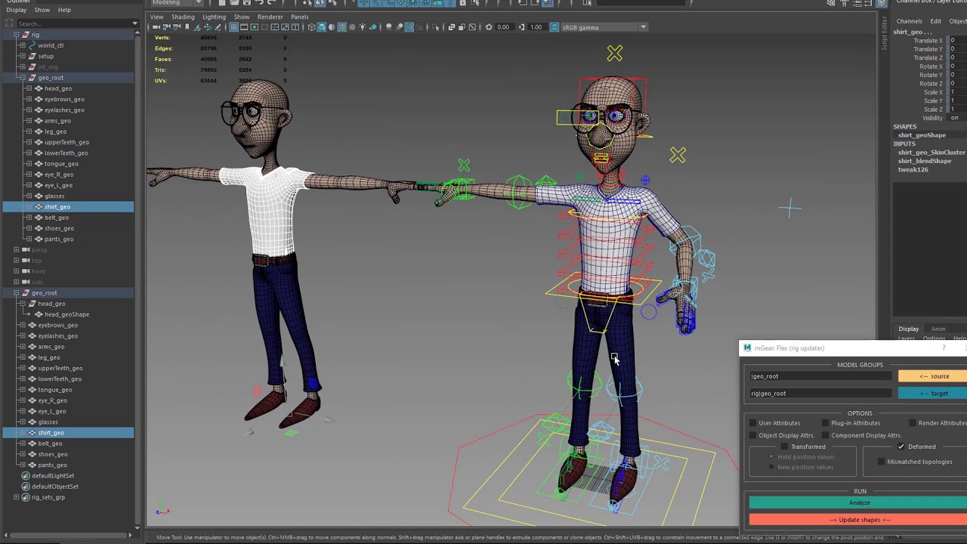Toggle the Film Gate icon
The image size is (967, 544).
244,27
